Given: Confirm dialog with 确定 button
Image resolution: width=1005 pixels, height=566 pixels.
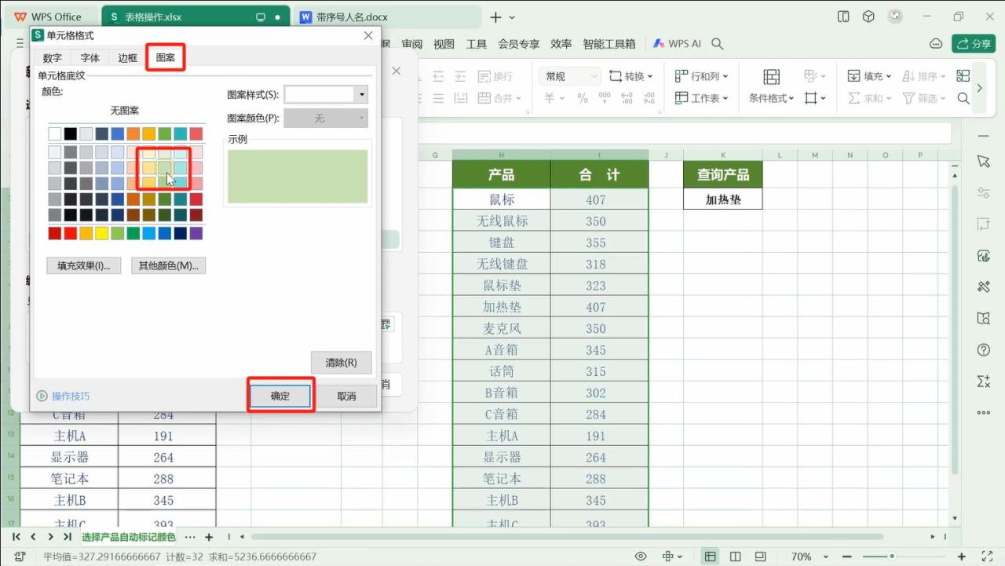Looking at the screenshot, I should (280, 396).
